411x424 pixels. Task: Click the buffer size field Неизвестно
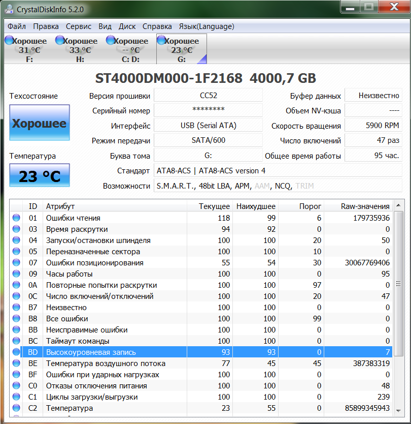(x=373, y=96)
